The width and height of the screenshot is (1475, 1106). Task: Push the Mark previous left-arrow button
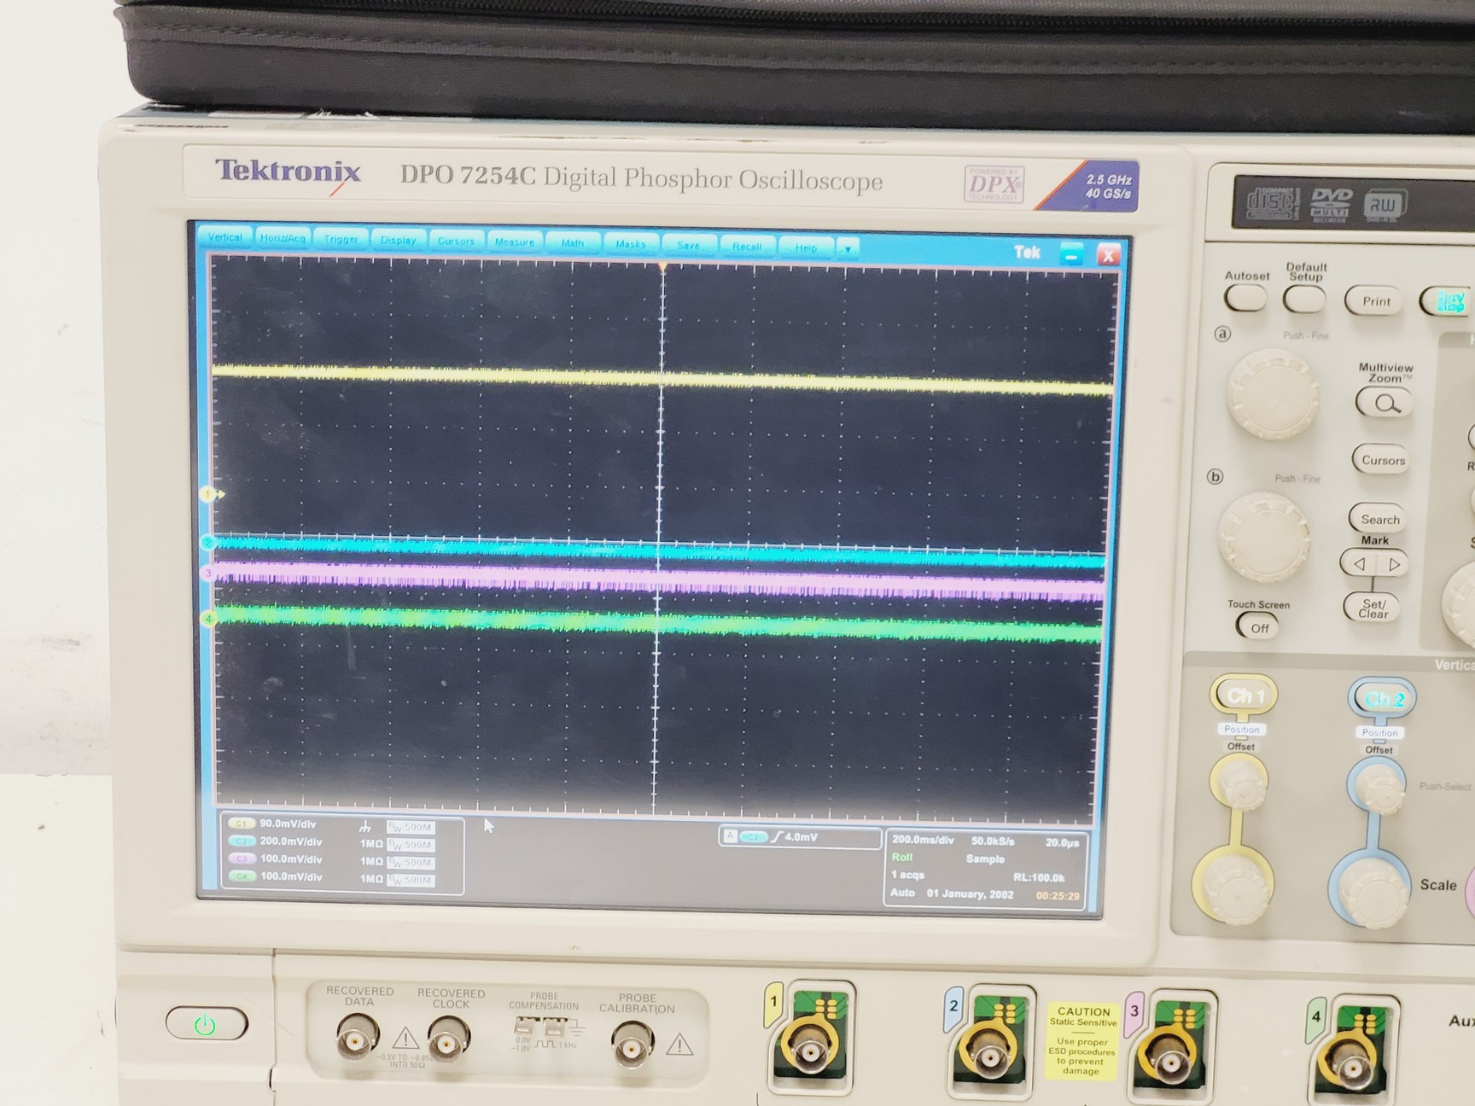point(1358,564)
